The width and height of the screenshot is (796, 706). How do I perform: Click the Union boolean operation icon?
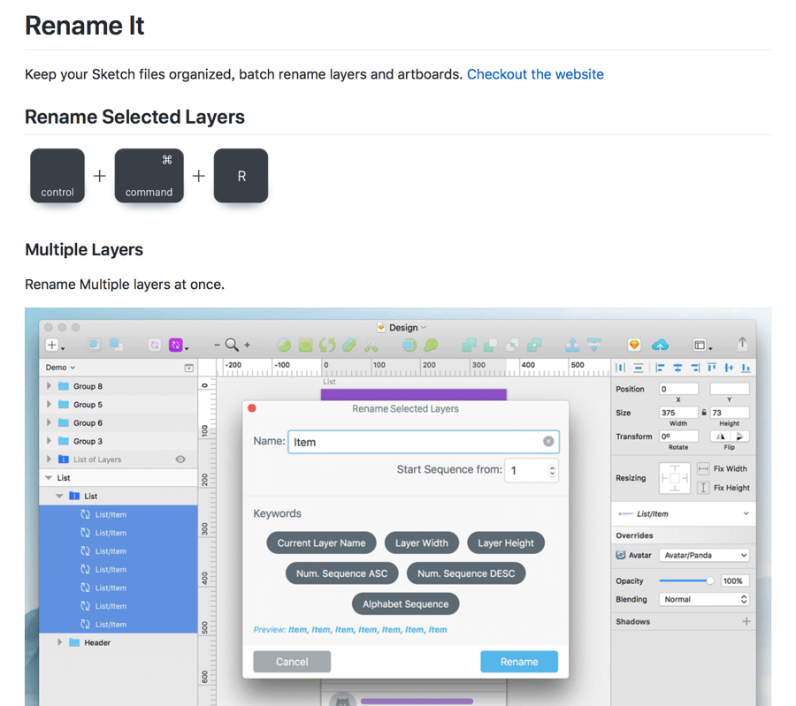(469, 345)
